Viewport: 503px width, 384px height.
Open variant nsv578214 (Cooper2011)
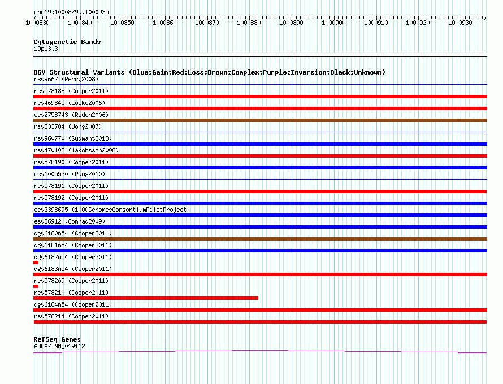click(x=71, y=316)
